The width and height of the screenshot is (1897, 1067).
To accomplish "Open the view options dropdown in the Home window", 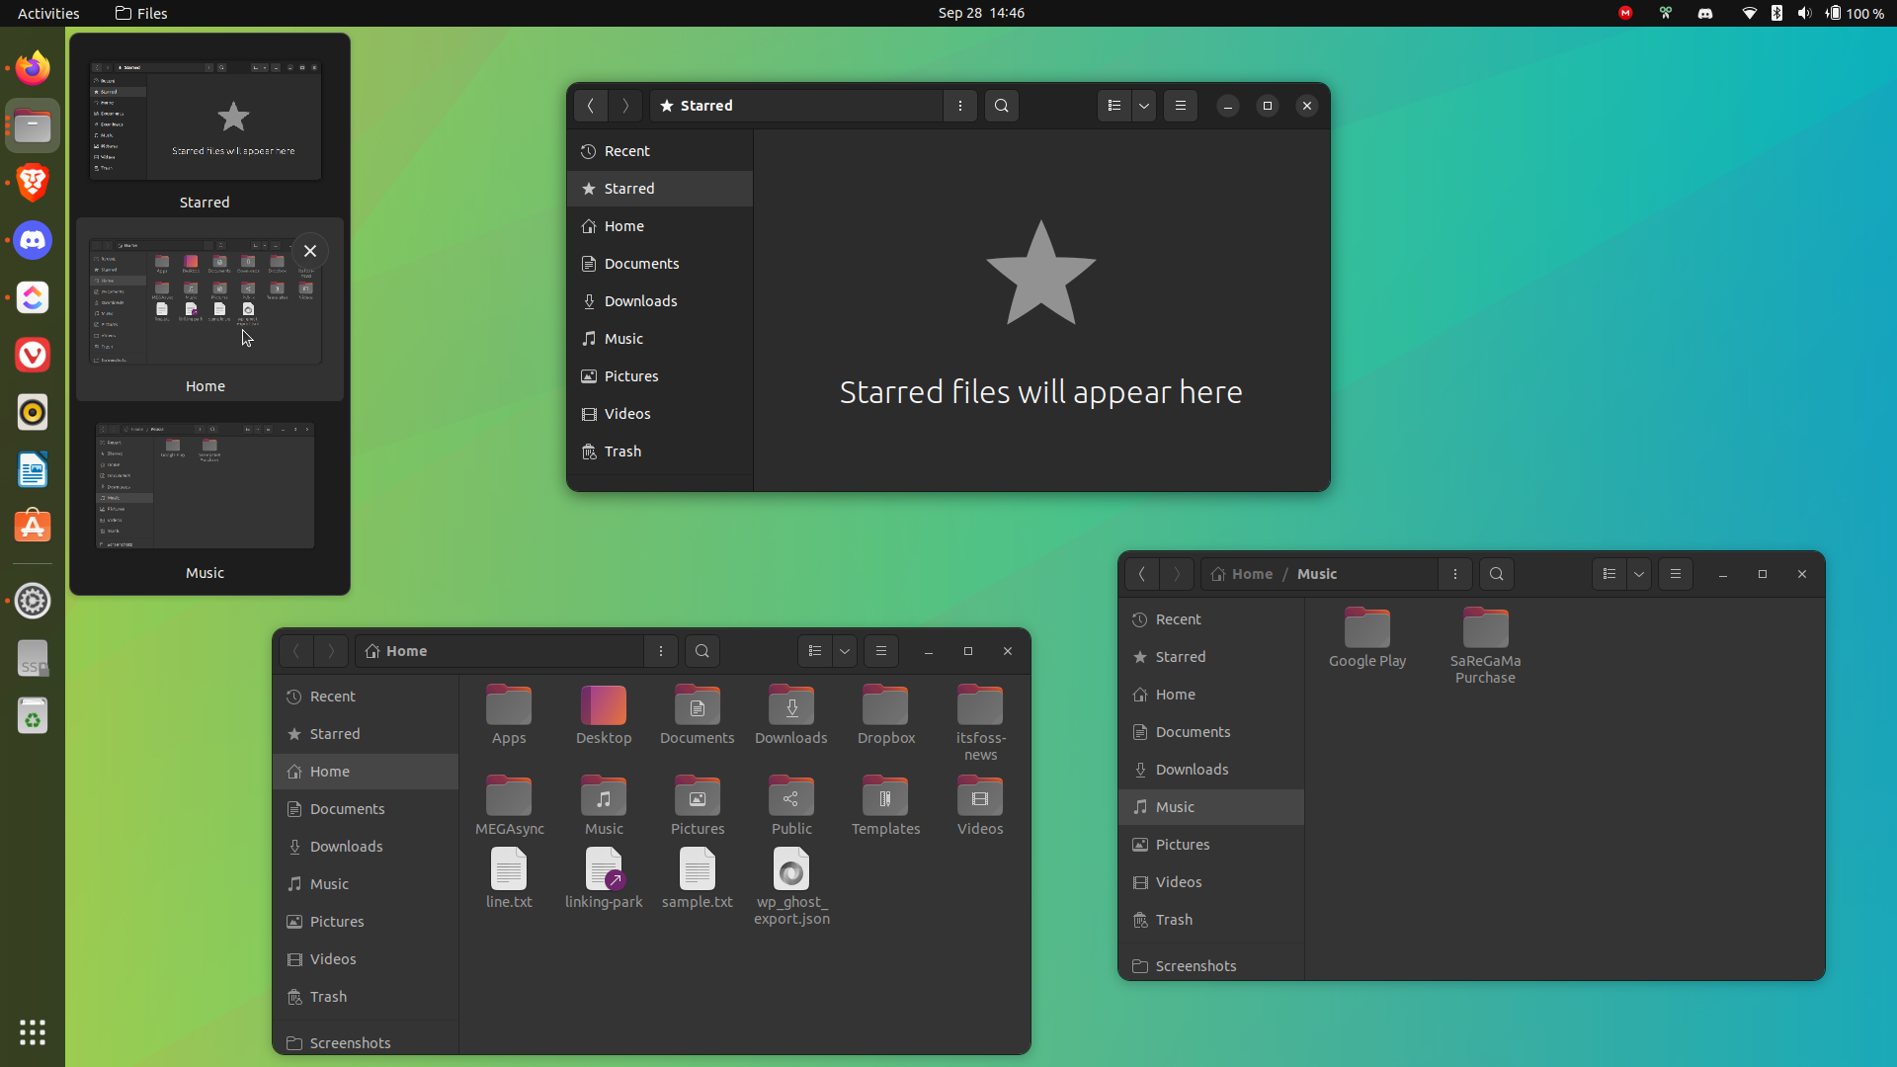I will click(x=845, y=651).
